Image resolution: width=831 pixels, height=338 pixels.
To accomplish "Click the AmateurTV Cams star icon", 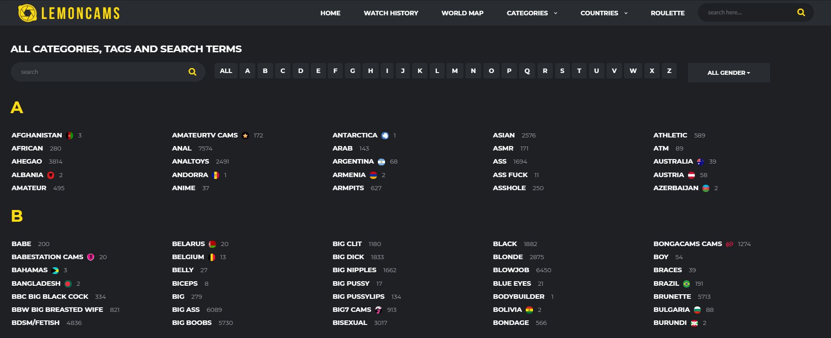I will pyautogui.click(x=245, y=136).
